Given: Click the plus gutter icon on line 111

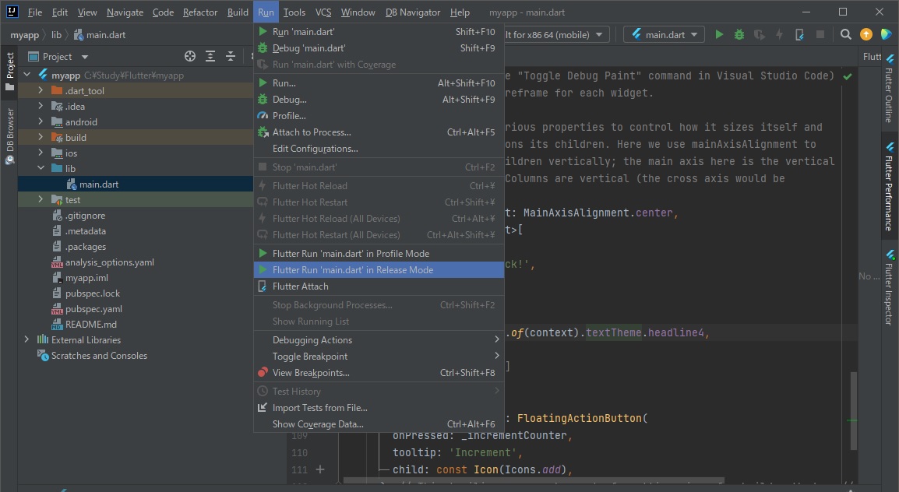Looking at the screenshot, I should (320, 469).
